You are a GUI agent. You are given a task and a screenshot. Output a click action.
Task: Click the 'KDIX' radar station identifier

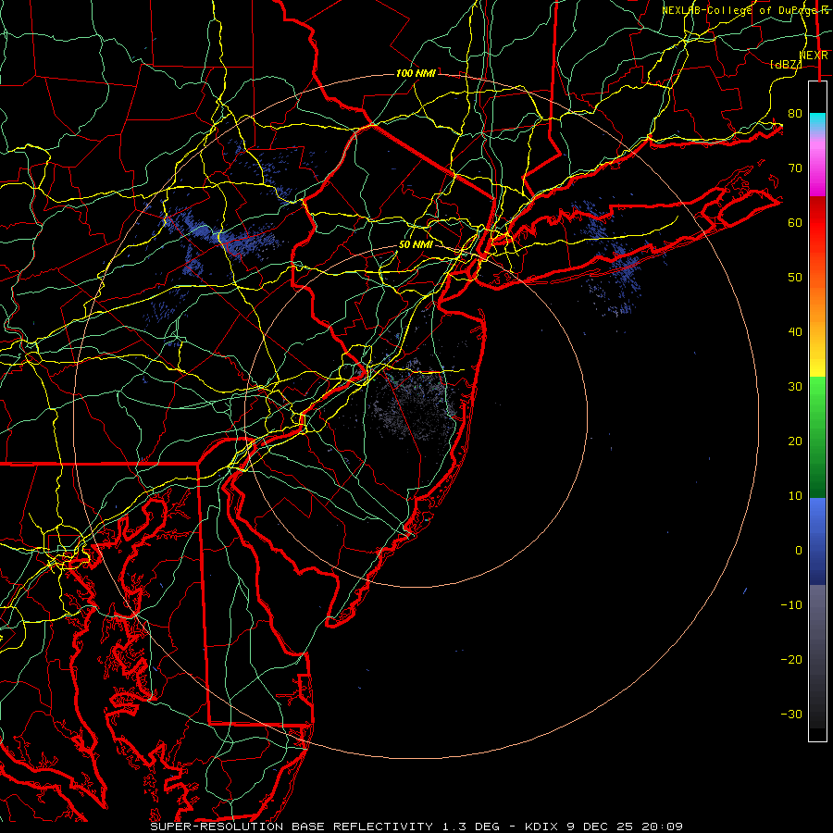541,827
